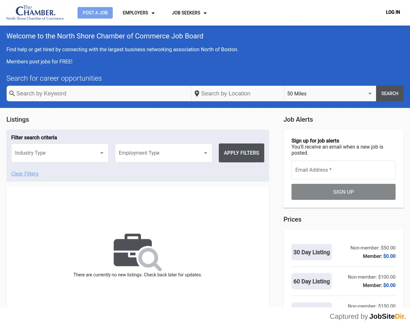This screenshot has height=326, width=410.
Task: Click the no new listings message
Action: pos(138,275)
